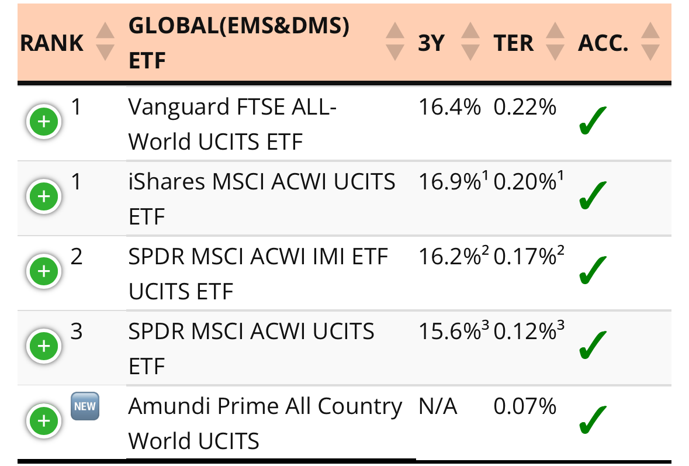
Task: Expand the SPDR MSCI ACWI IMI row
Action: [44, 271]
